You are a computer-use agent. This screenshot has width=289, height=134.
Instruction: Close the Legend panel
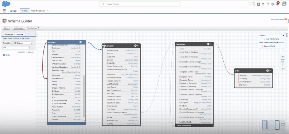click(283, 35)
